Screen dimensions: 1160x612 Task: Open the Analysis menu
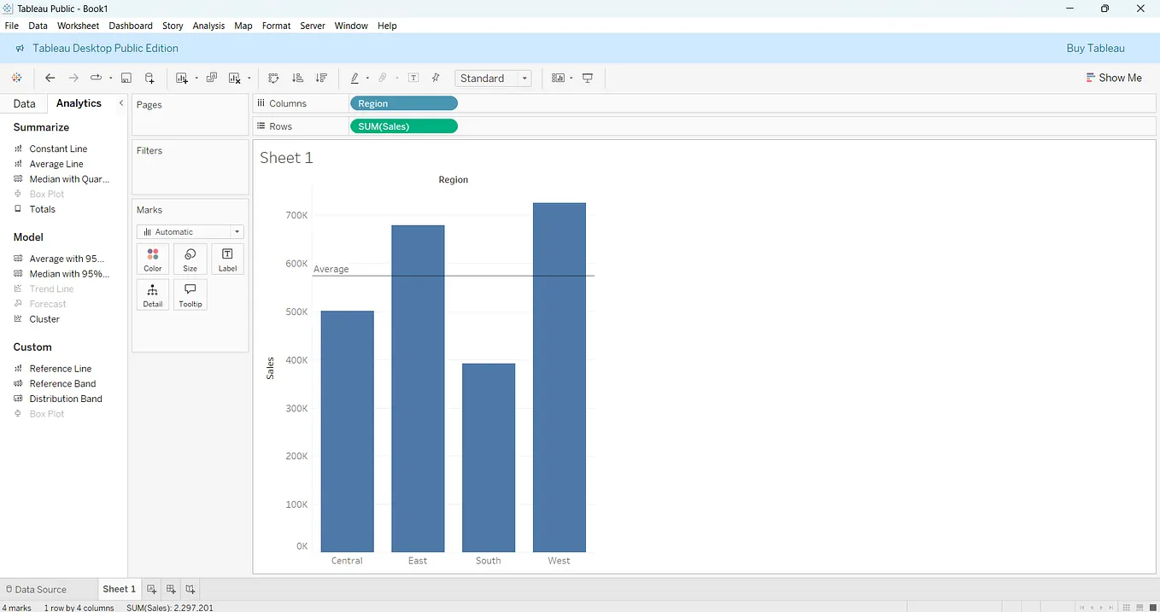(x=208, y=26)
